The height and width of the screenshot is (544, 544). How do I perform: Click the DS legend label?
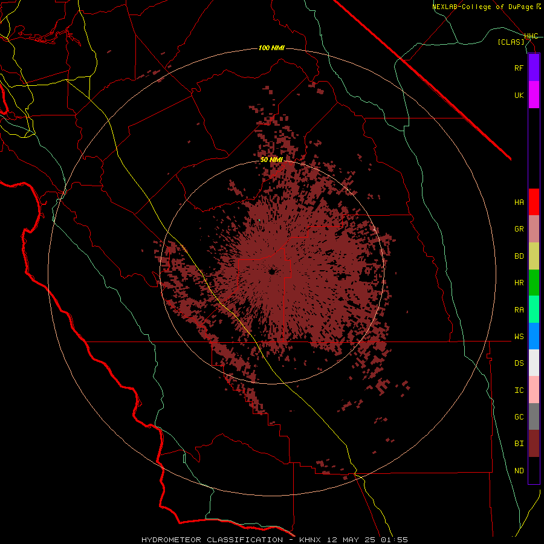[x=519, y=363]
